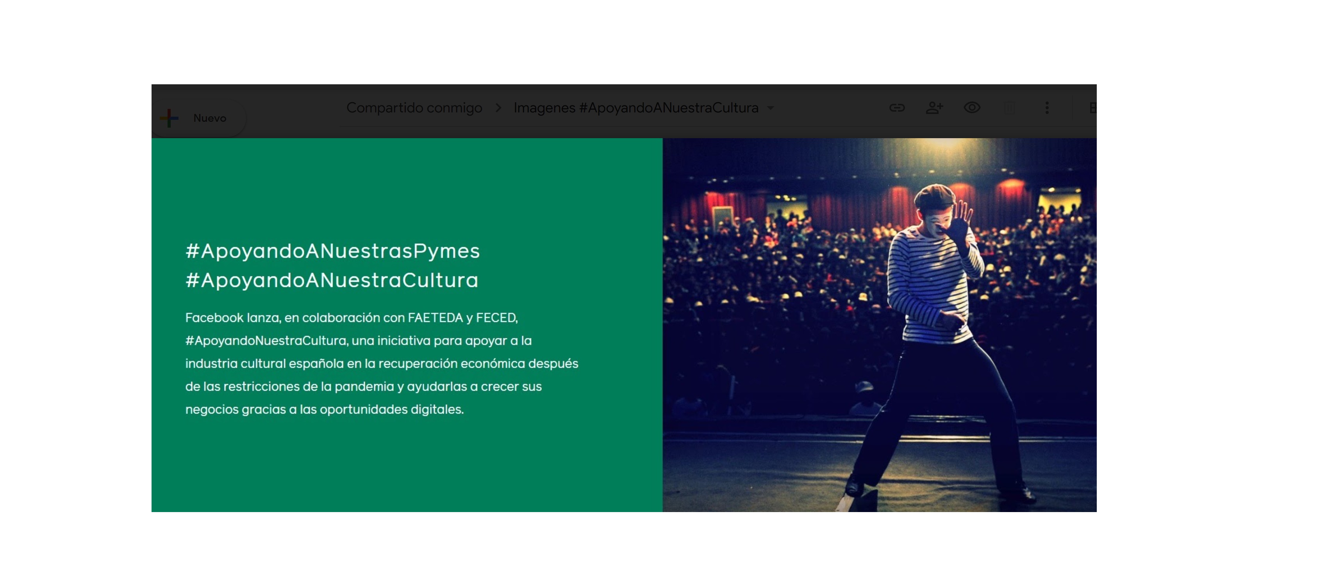Click the Imagenes #ApoyandoANuestraCultura folder name
The image size is (1328, 587).
[635, 108]
